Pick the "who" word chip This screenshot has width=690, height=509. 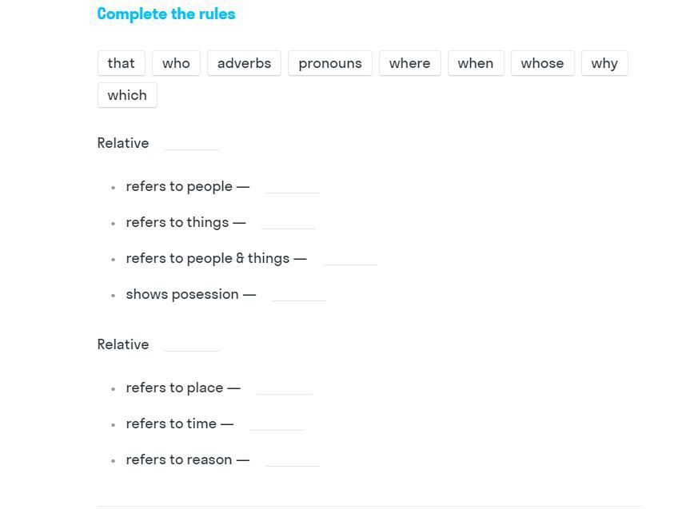pyautogui.click(x=176, y=63)
